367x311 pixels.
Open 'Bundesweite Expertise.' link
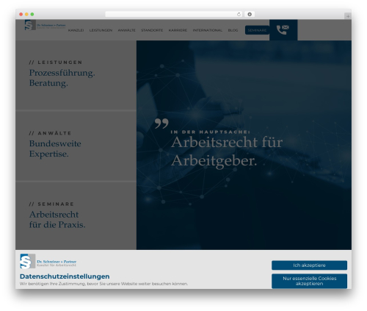click(55, 149)
